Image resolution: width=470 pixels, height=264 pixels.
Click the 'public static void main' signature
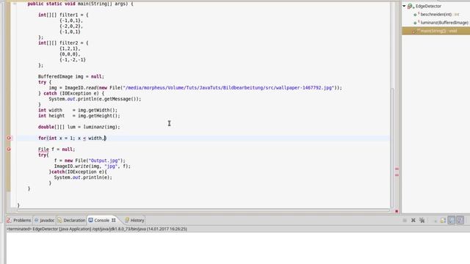click(80, 4)
